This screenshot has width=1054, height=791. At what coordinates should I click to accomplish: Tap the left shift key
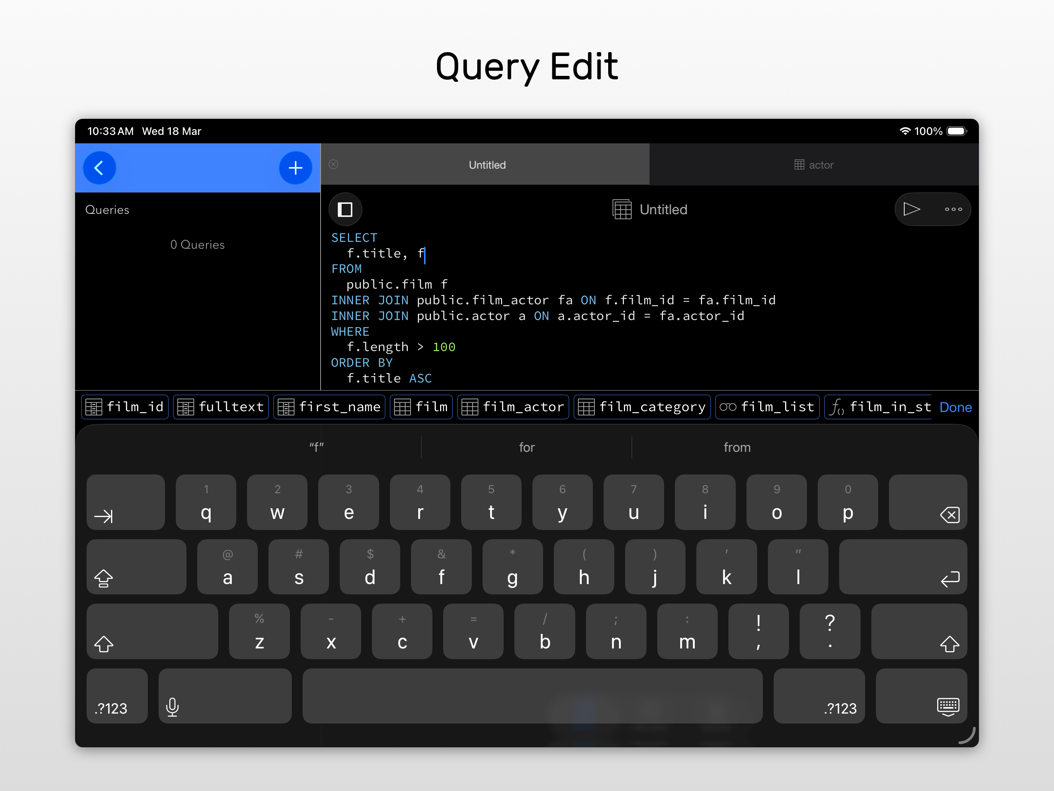(x=152, y=631)
